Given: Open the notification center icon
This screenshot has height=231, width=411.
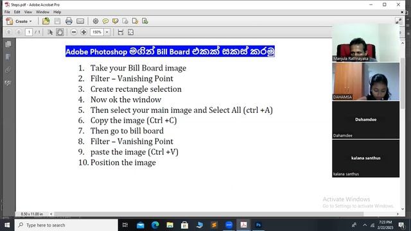Looking at the screenshot, I should (401, 225).
